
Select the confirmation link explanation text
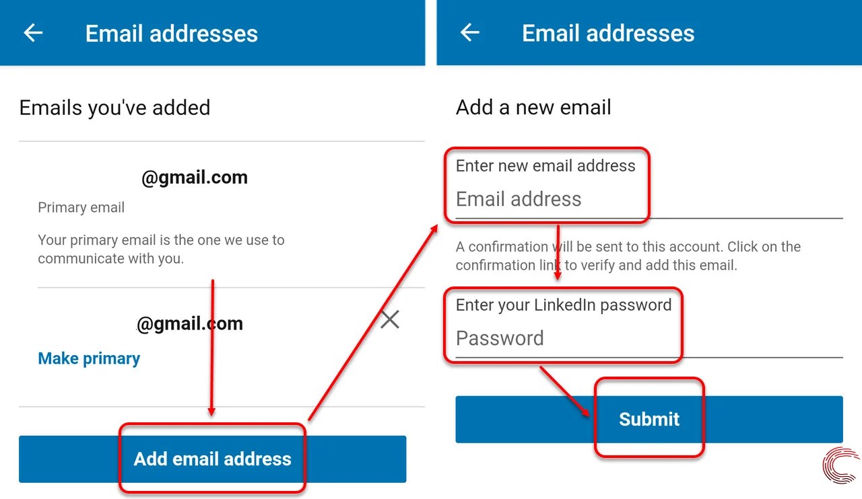coord(627,256)
